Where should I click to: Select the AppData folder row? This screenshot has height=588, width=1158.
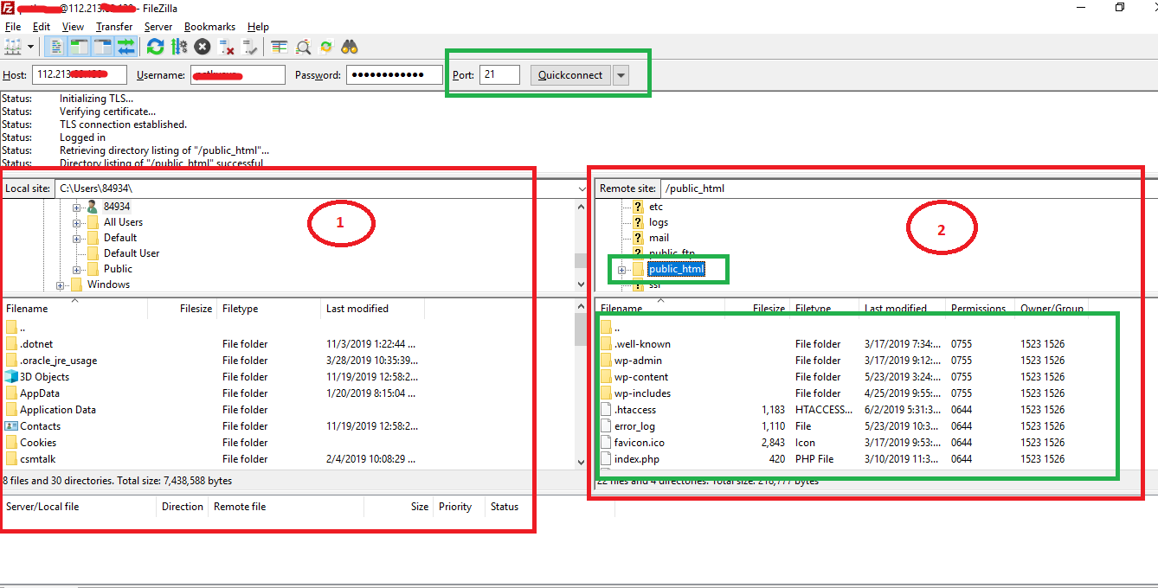tap(287, 393)
